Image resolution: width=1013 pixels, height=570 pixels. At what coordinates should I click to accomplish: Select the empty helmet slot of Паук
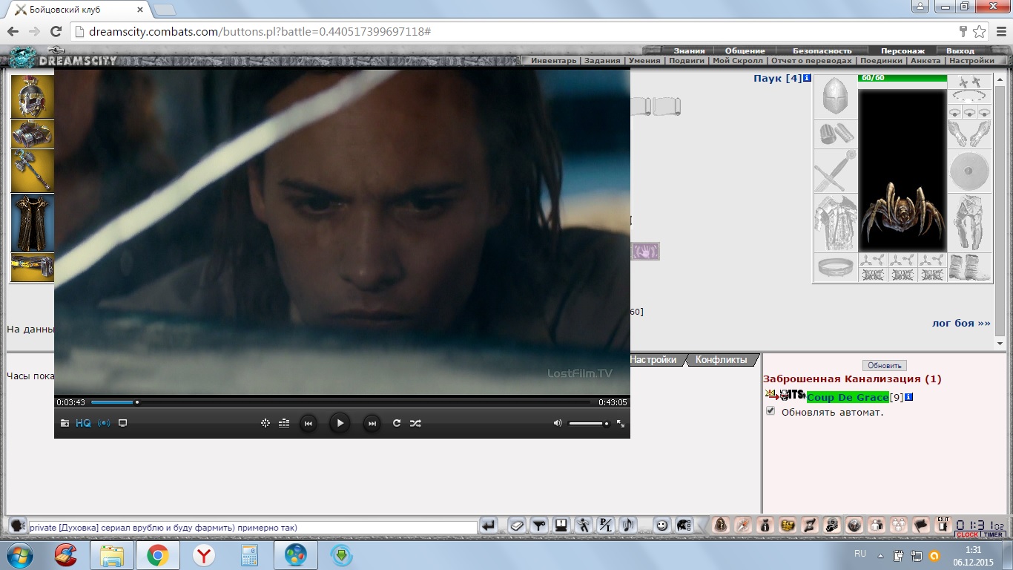[x=836, y=96]
